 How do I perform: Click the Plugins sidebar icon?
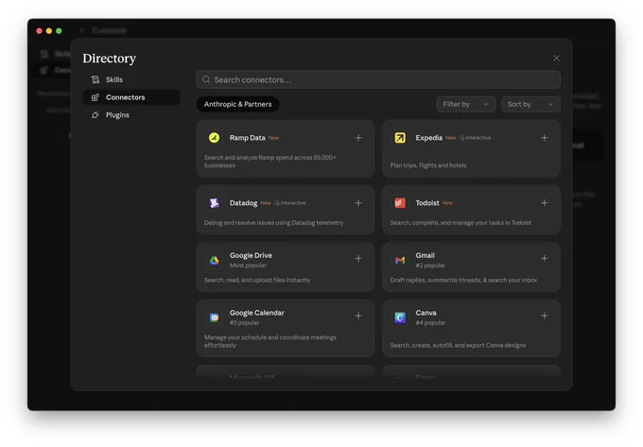pyautogui.click(x=96, y=114)
